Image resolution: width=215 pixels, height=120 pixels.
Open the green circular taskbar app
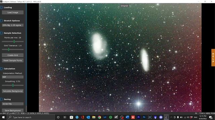tap(111, 117)
